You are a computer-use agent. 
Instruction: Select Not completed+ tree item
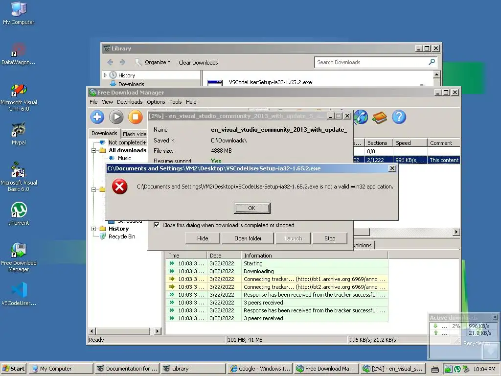point(127,142)
